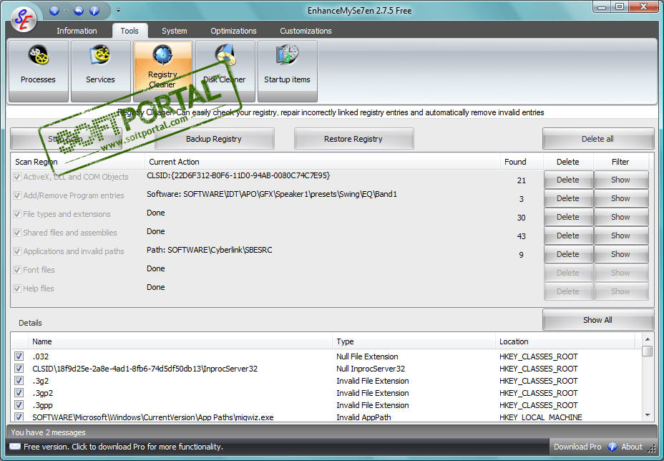Click the details list scroll up arrow
Screen dimensions: 664x461
pyautogui.click(x=647, y=339)
